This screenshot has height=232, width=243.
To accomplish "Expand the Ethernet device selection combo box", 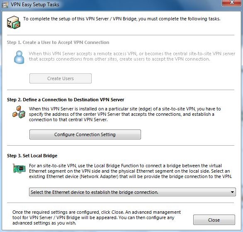I will pos(132,192).
